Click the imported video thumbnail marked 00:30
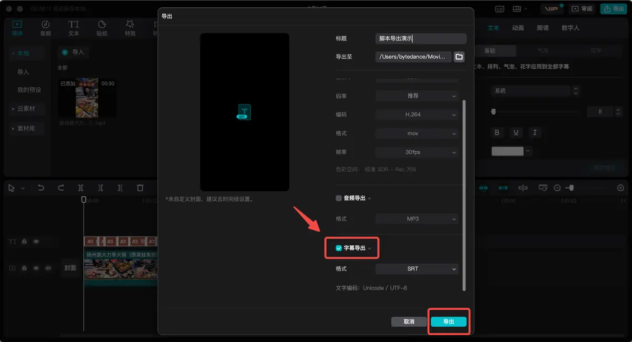 (87, 98)
